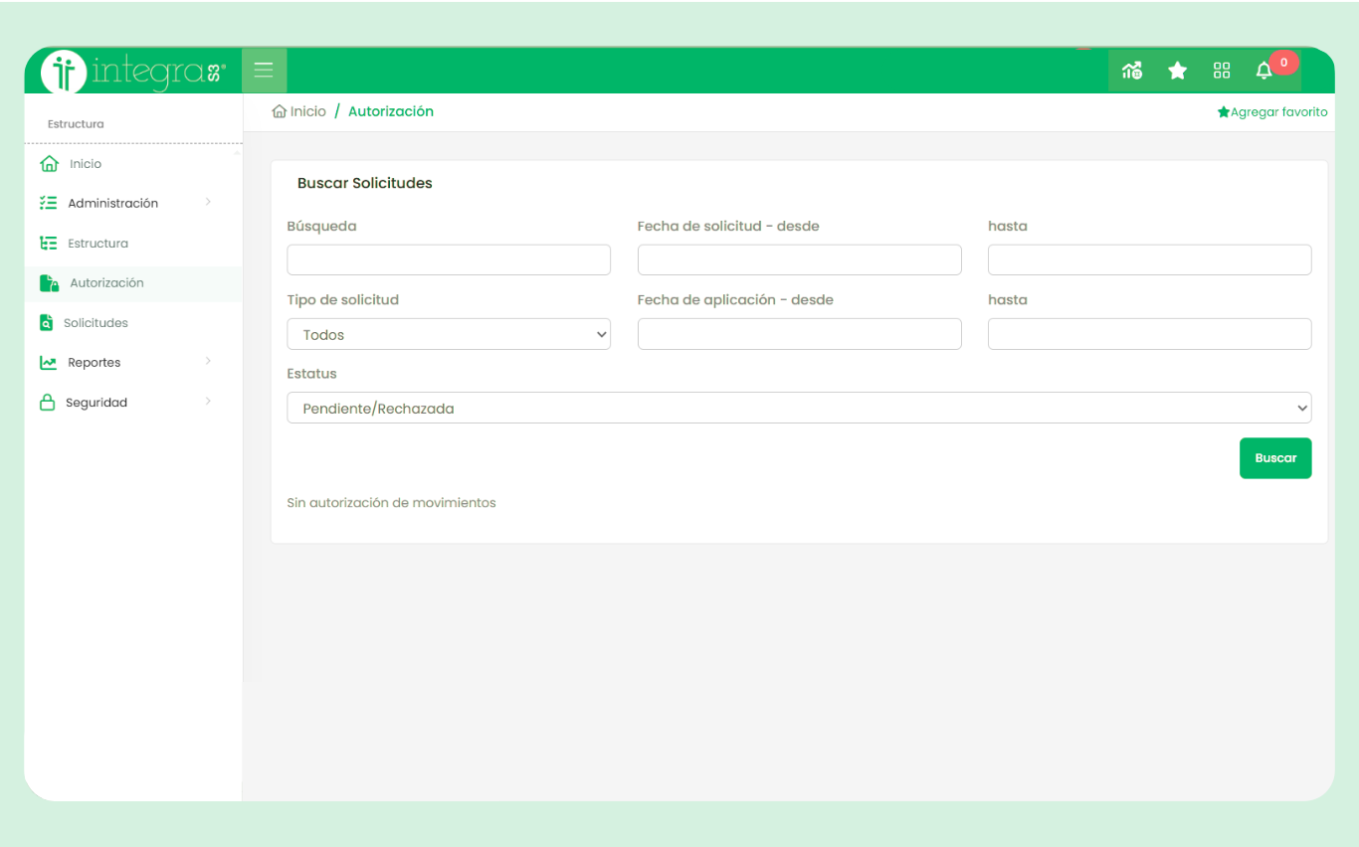Click the star icon beside Agregar favorito

tap(1224, 112)
